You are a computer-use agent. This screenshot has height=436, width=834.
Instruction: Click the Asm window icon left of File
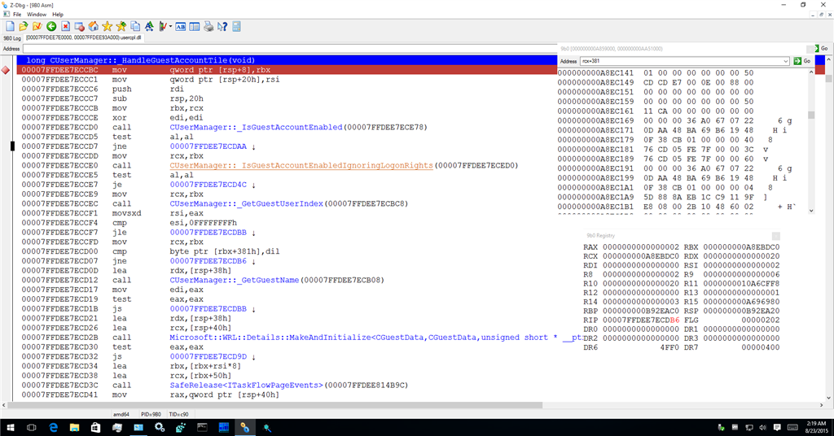(x=6, y=15)
